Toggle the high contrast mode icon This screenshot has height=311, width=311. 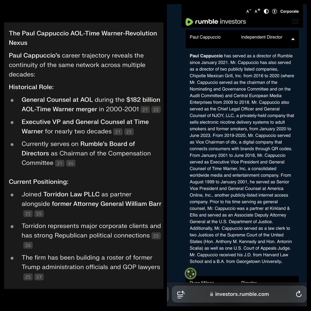point(266,11)
